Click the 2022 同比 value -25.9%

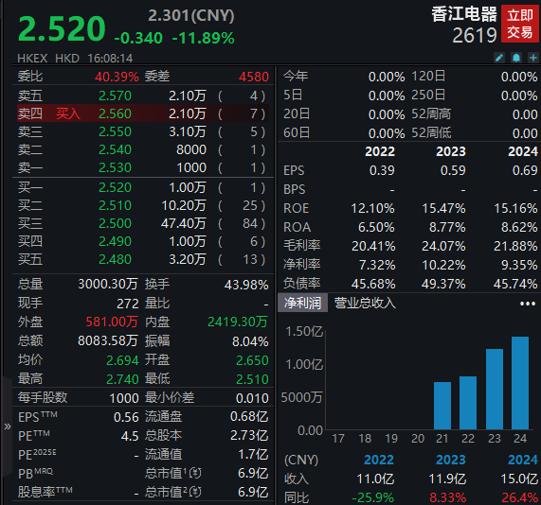372,497
